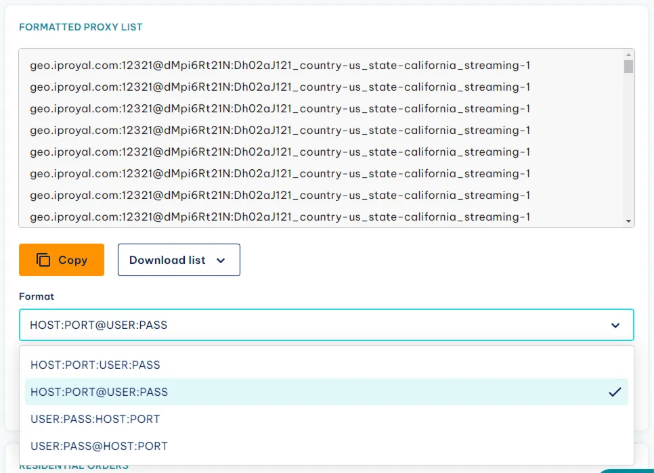Click the RESIDENTIAL ORDERS section heading
This screenshot has height=473, width=654.
tap(74, 466)
